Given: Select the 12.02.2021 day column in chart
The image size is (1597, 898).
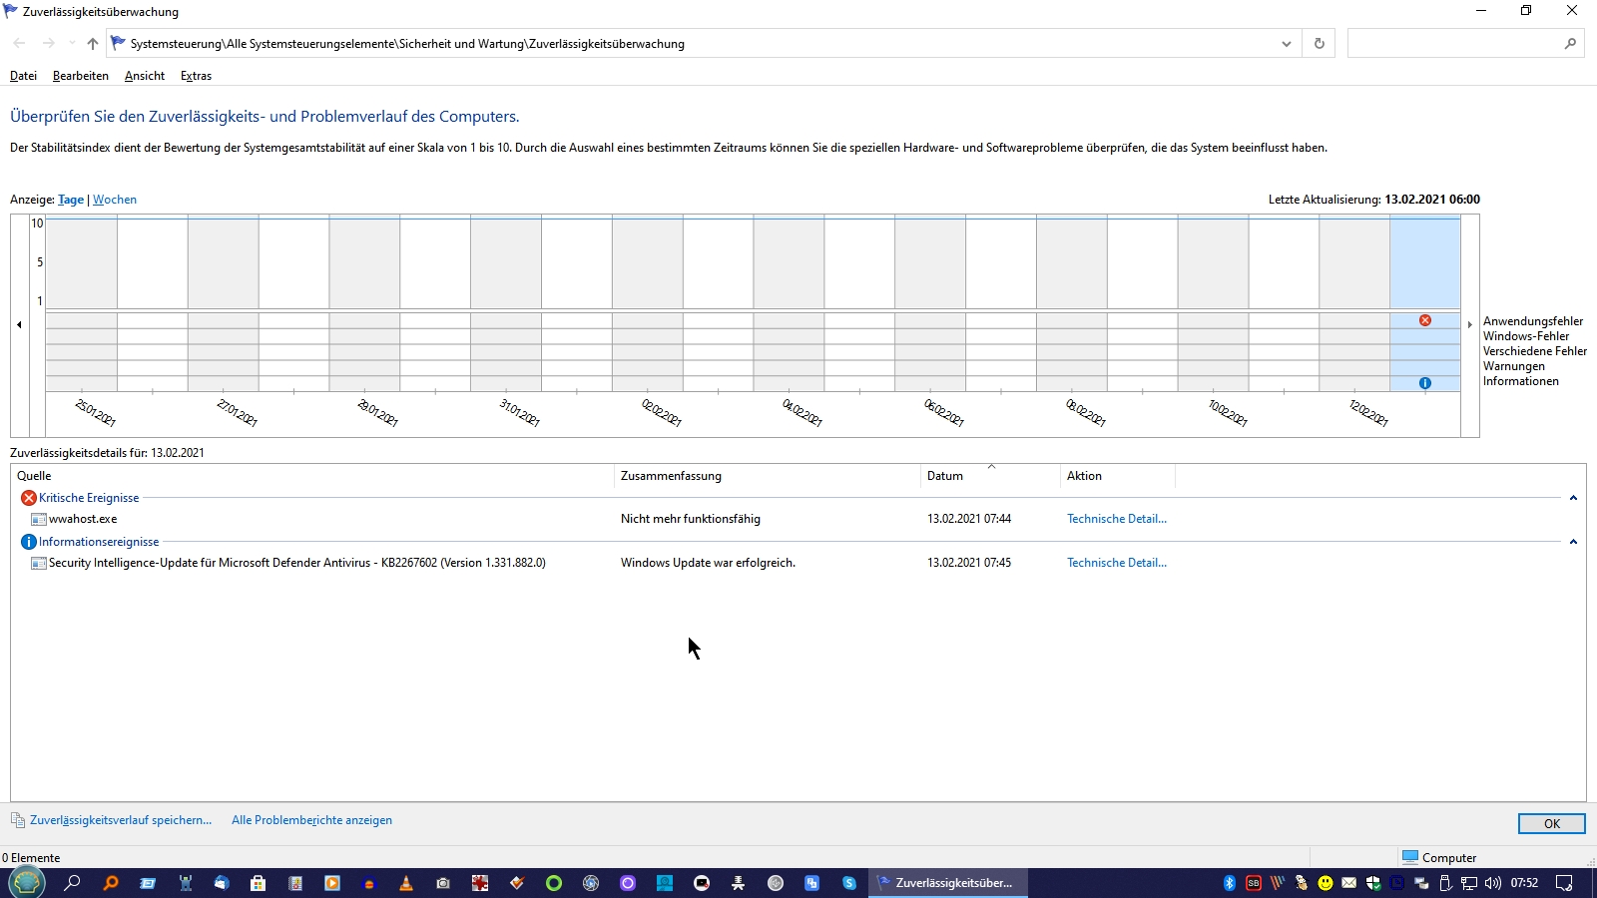Looking at the screenshot, I should [1354, 303].
